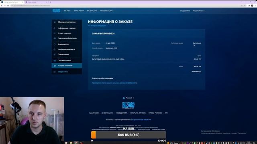Click the order date value
Image resolution: width=257 pixels, height=144 pixels.
[x=110, y=43]
